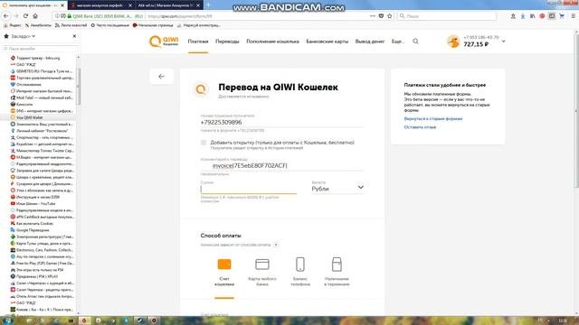Click the transfer comment field with invoice text
The height and width of the screenshot is (325, 579).
(281, 165)
